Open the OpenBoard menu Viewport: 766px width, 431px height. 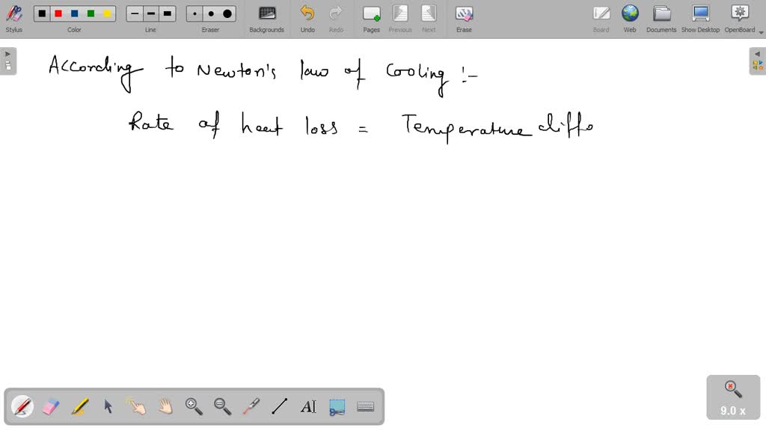click(x=739, y=18)
